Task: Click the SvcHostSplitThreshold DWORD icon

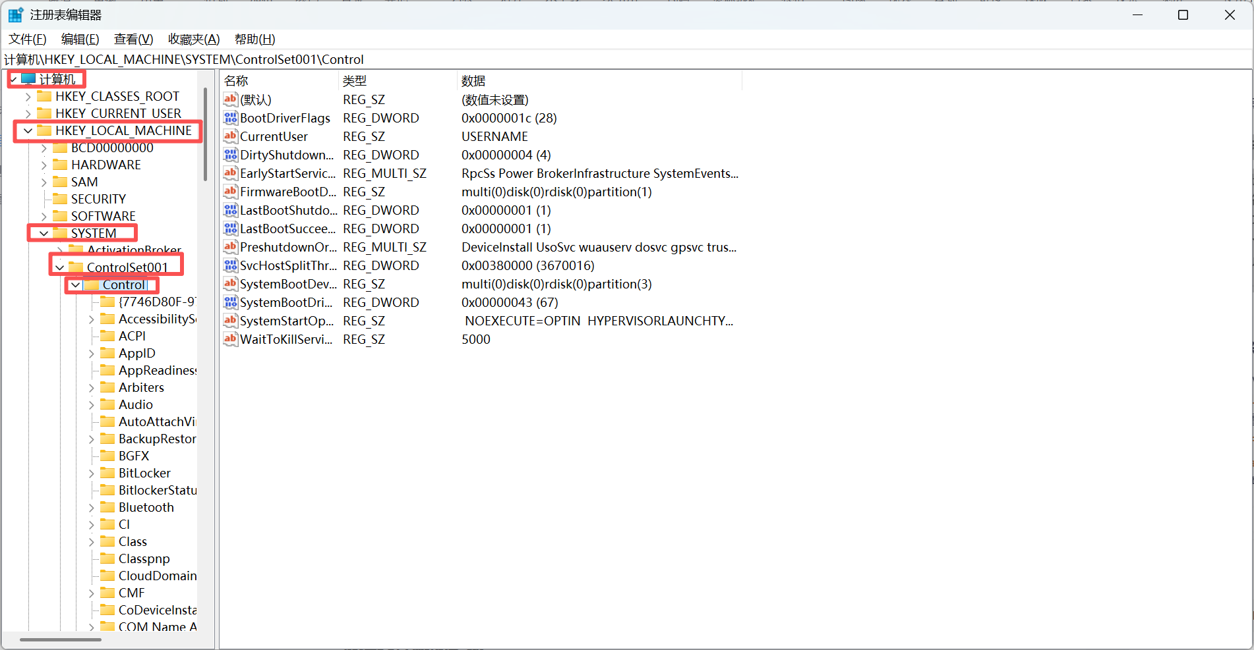Action: (230, 265)
